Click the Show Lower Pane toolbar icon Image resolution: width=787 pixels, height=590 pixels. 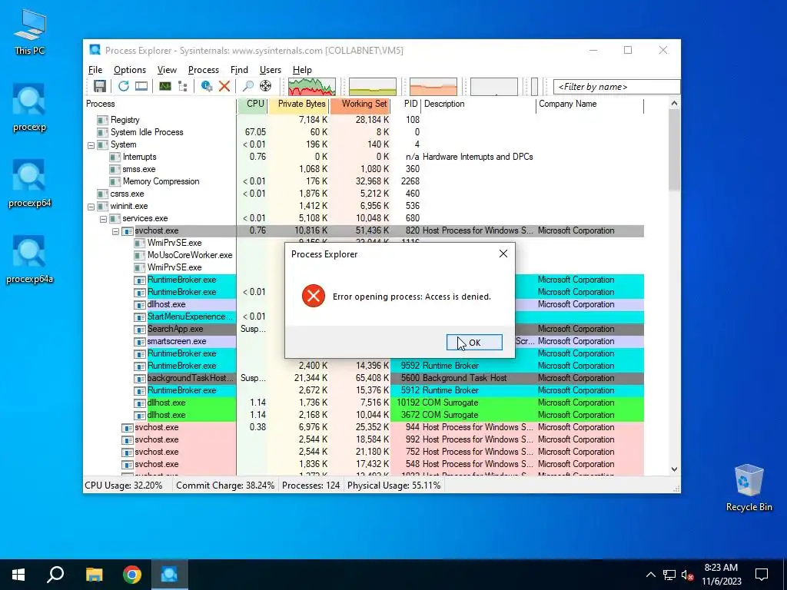(x=141, y=86)
